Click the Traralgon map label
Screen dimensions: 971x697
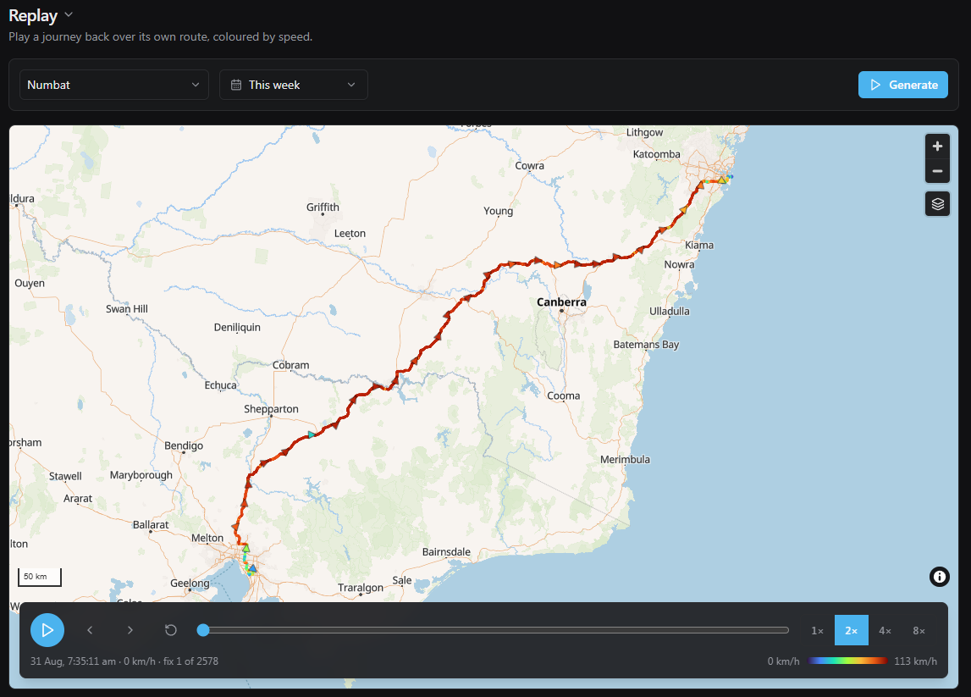point(361,588)
